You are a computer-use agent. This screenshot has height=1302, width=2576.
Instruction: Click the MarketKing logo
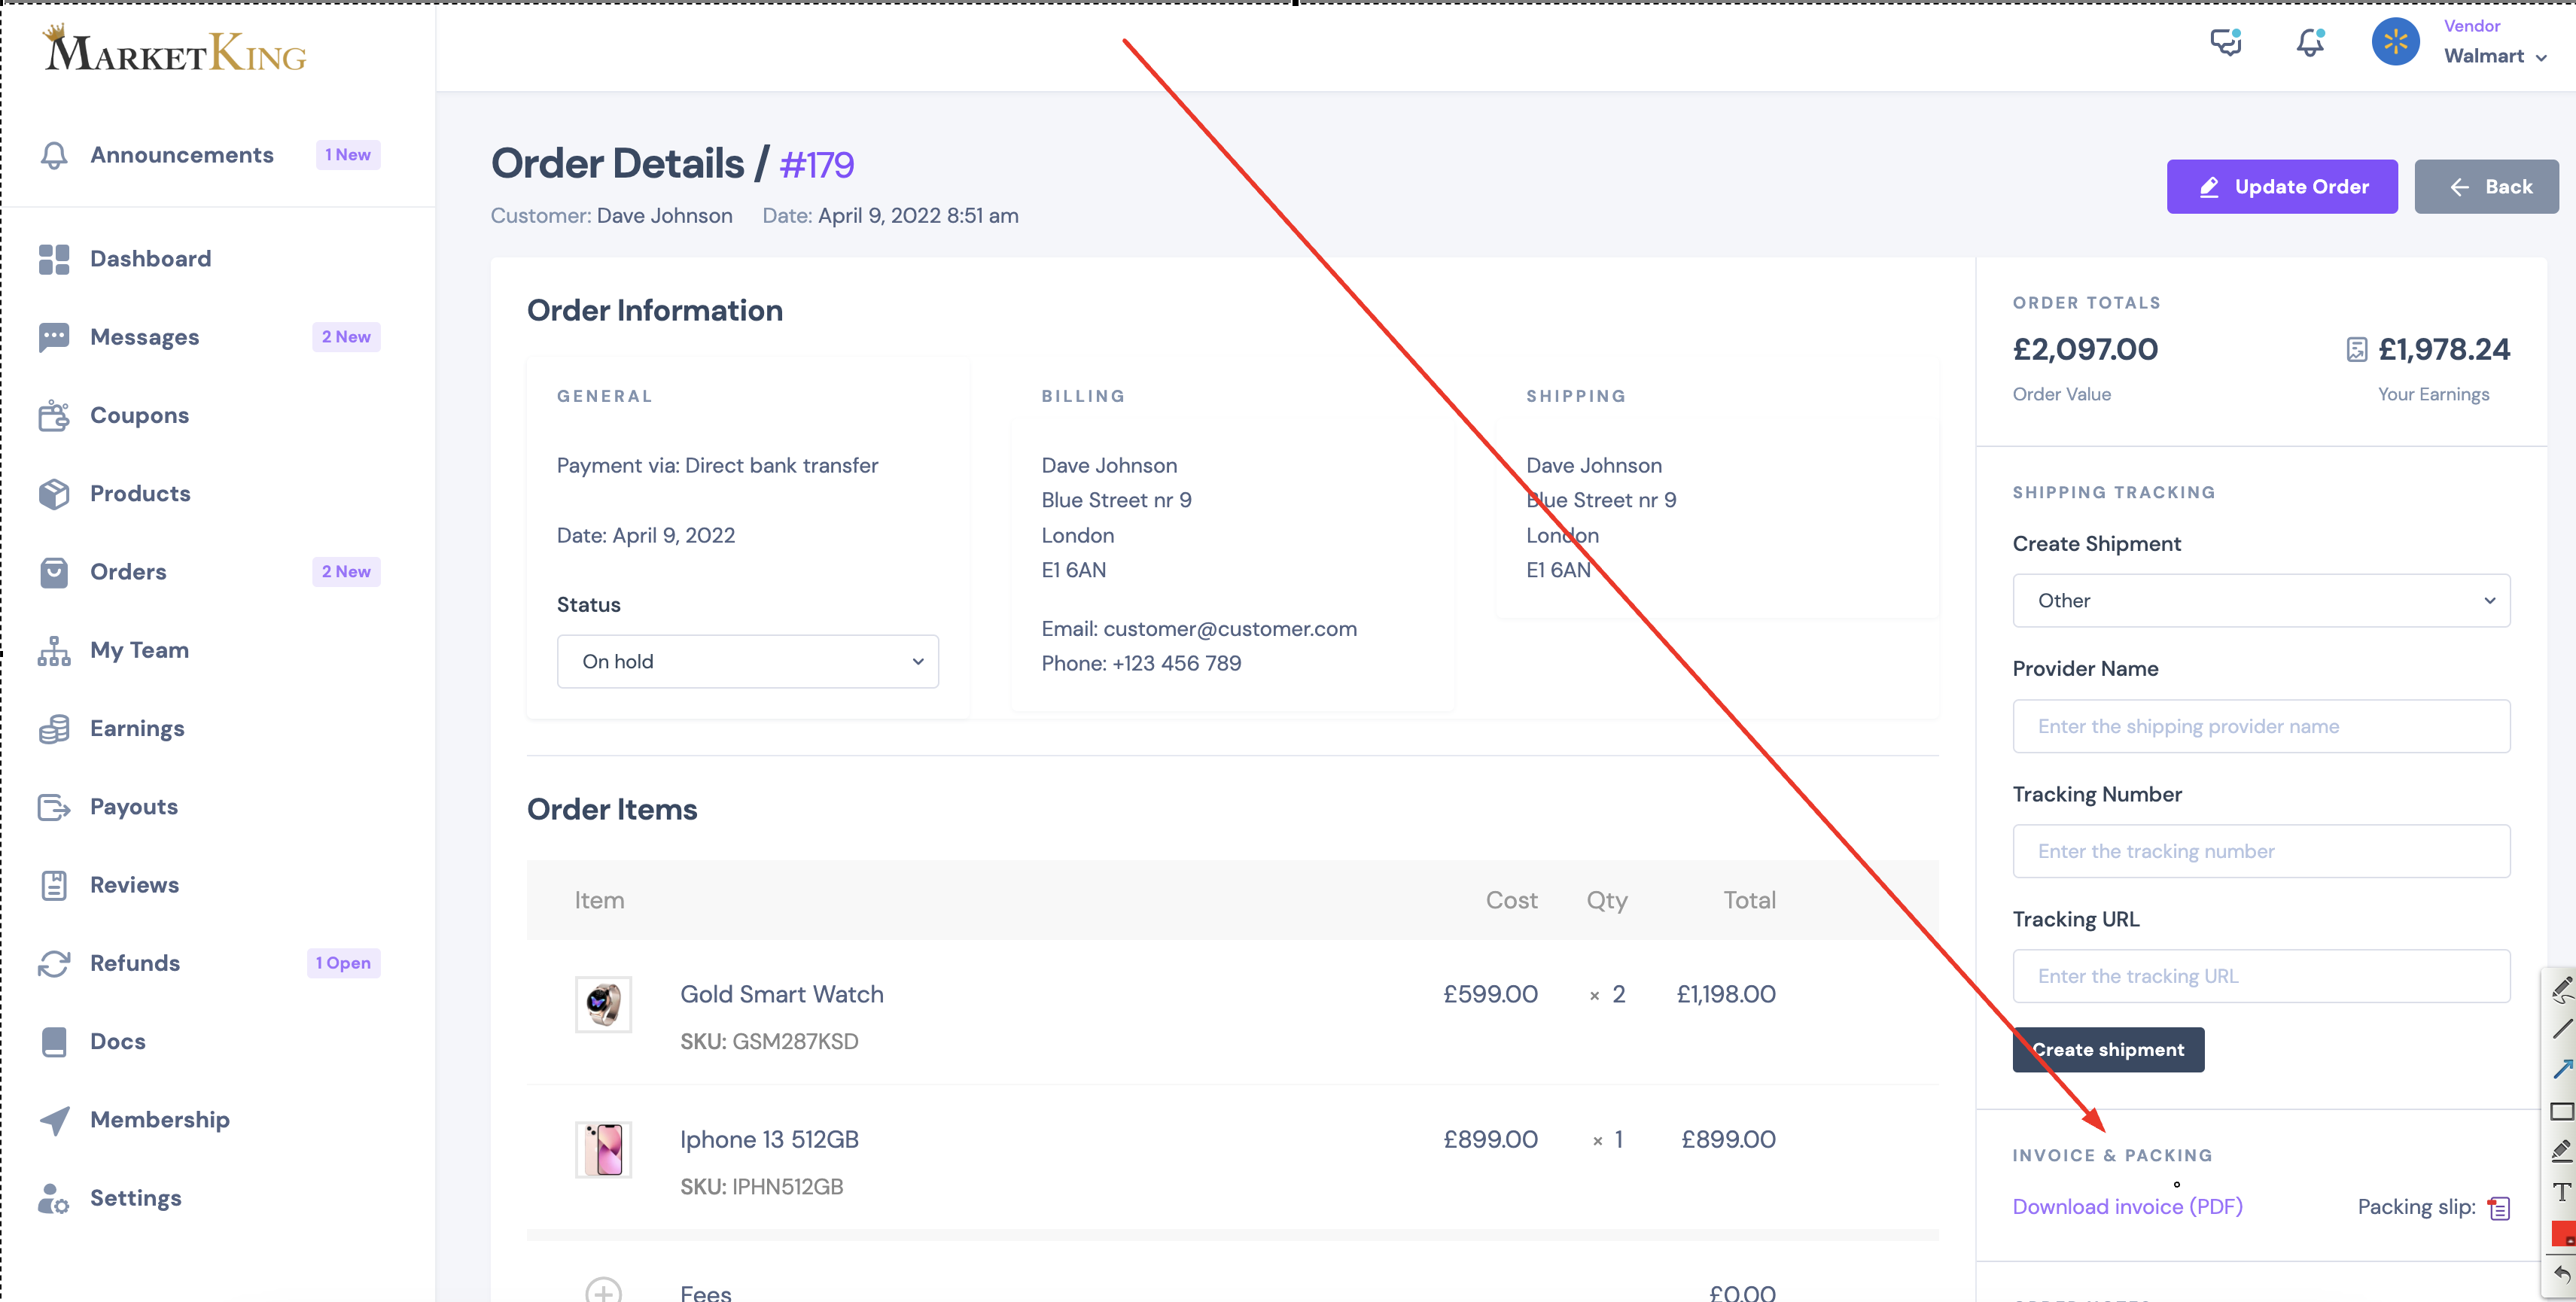click(174, 48)
